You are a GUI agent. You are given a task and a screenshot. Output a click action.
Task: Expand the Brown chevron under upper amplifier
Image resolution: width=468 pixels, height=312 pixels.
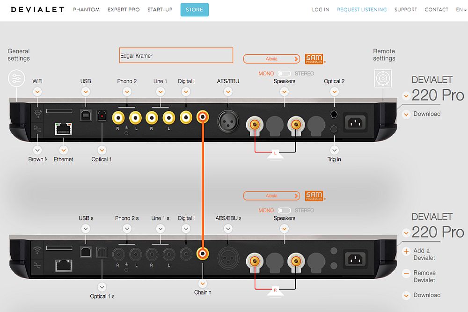coord(37,150)
